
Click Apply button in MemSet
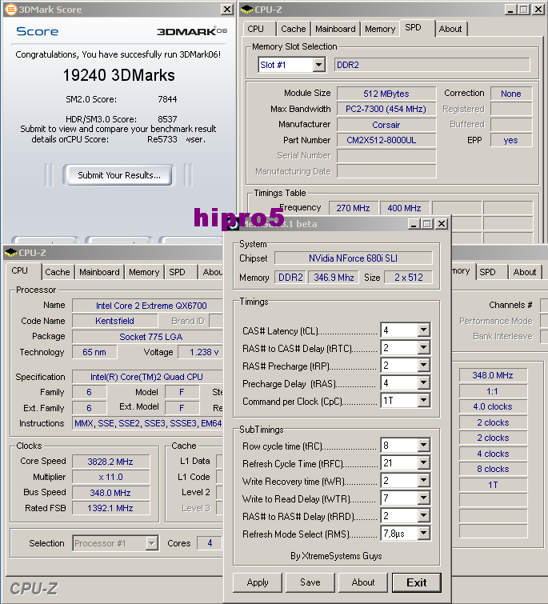pyautogui.click(x=258, y=582)
